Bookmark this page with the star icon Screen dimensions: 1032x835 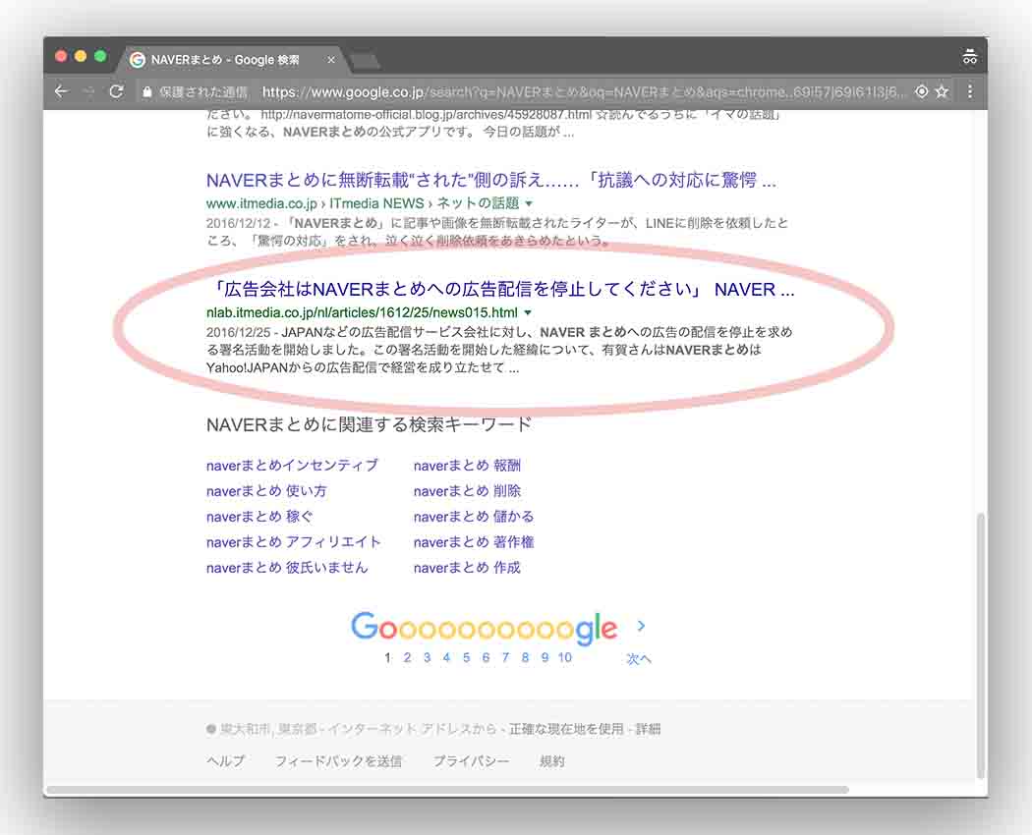[942, 91]
